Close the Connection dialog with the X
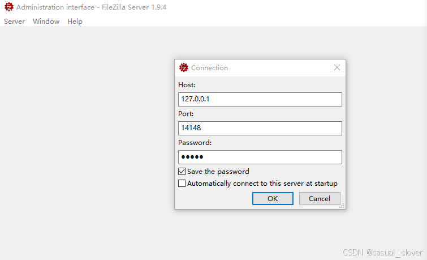 tap(337, 67)
